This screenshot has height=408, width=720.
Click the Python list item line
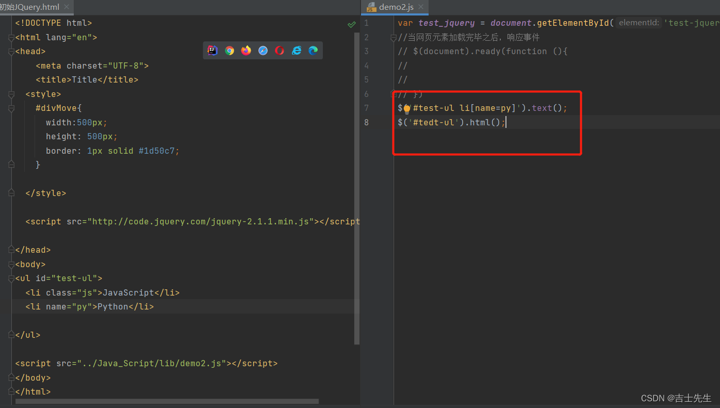(x=90, y=307)
